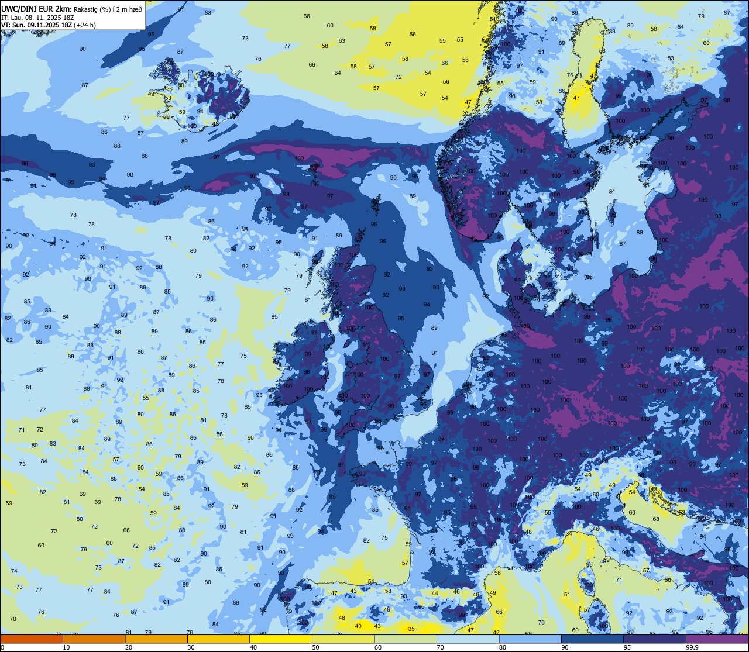749x652 pixels.
Task: Click the pale yellow 50–60 legend segment
Action: (x=343, y=639)
